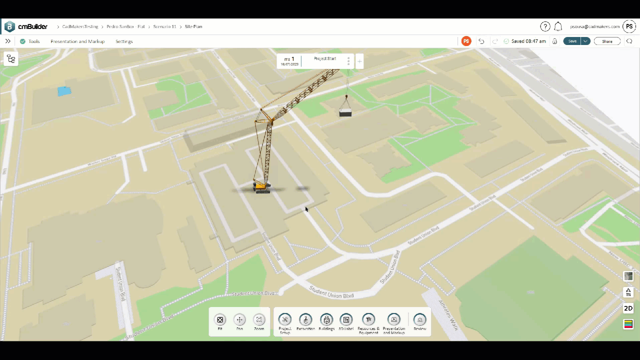Click the Saved 08:47 am status
640x360 pixels.
pos(528,41)
